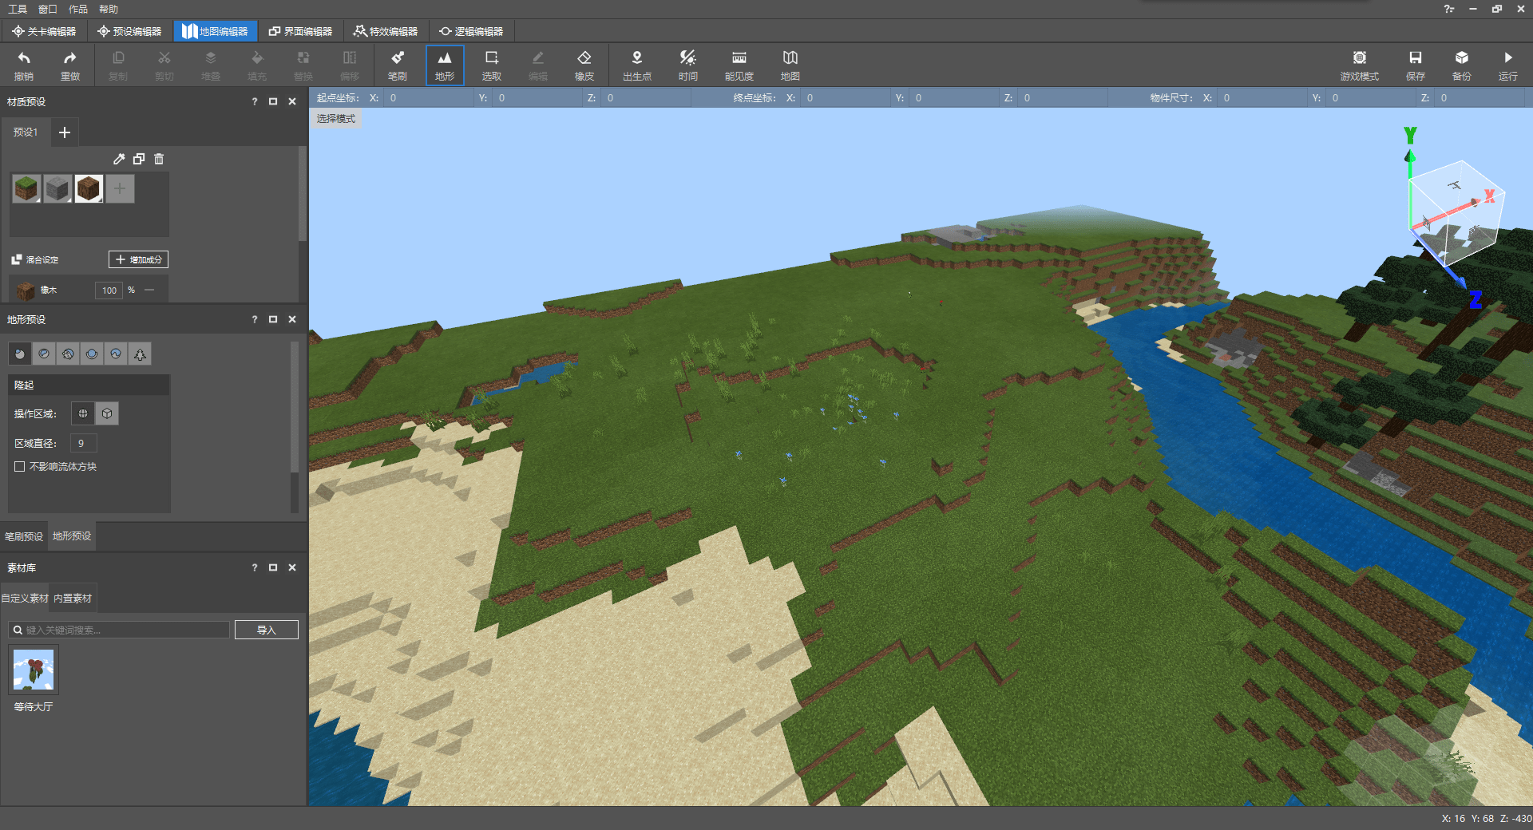Click the 导入 import button

coord(266,630)
